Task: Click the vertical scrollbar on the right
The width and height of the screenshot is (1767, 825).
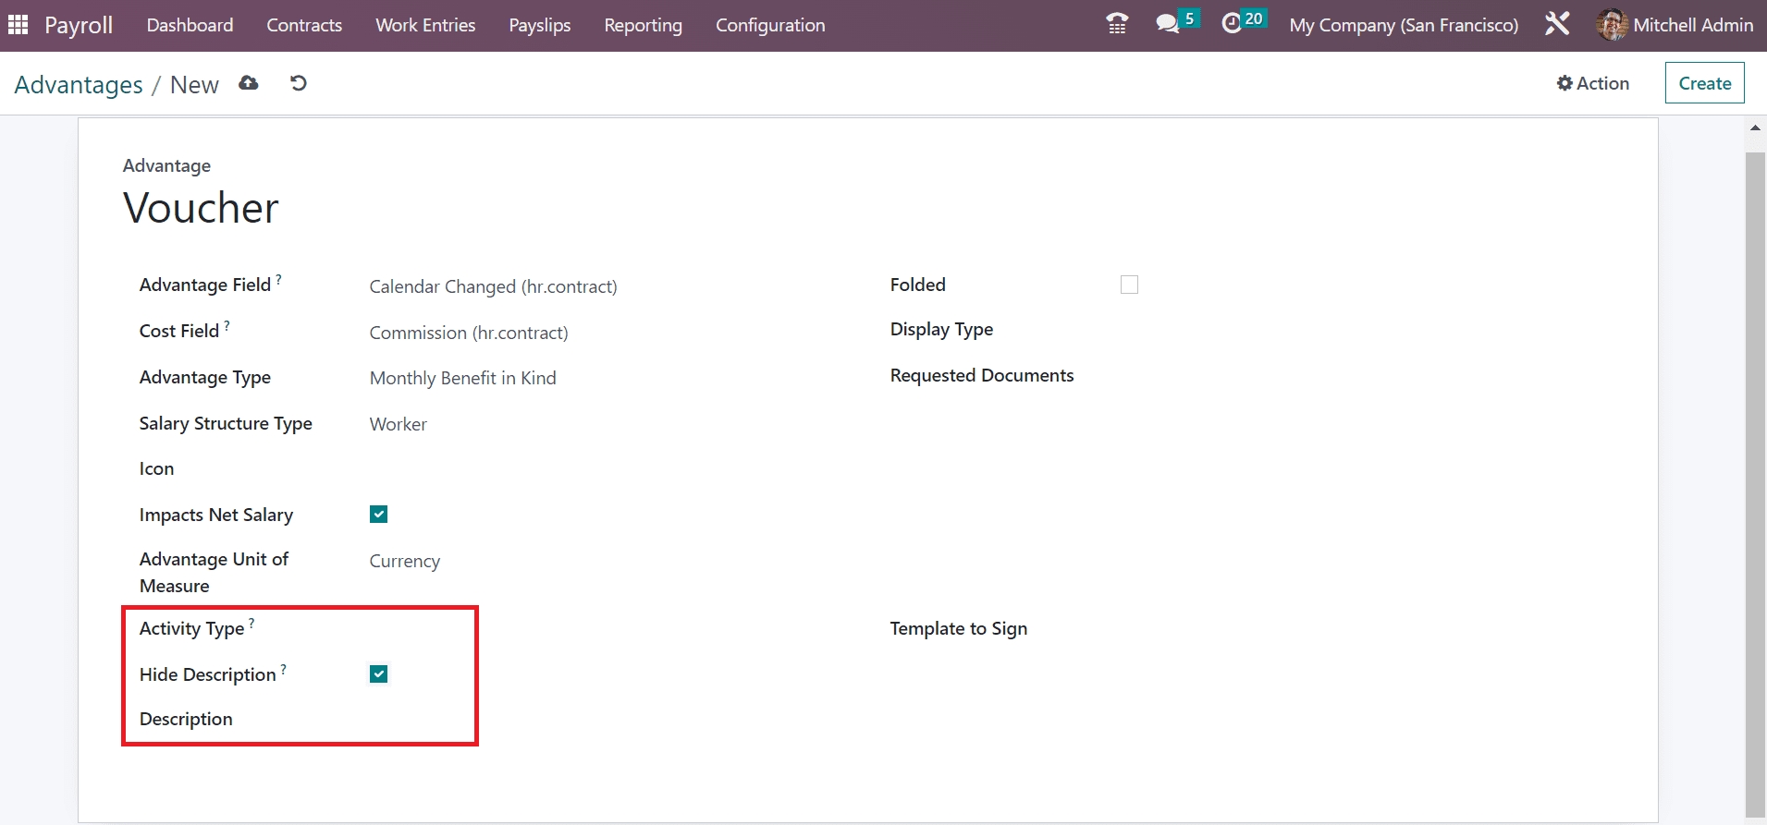Action: click(1755, 462)
